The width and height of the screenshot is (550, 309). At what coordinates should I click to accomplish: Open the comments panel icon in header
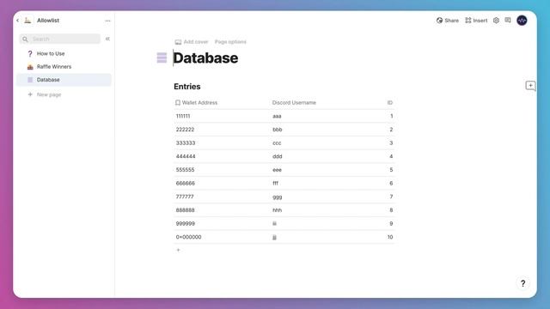(x=508, y=21)
